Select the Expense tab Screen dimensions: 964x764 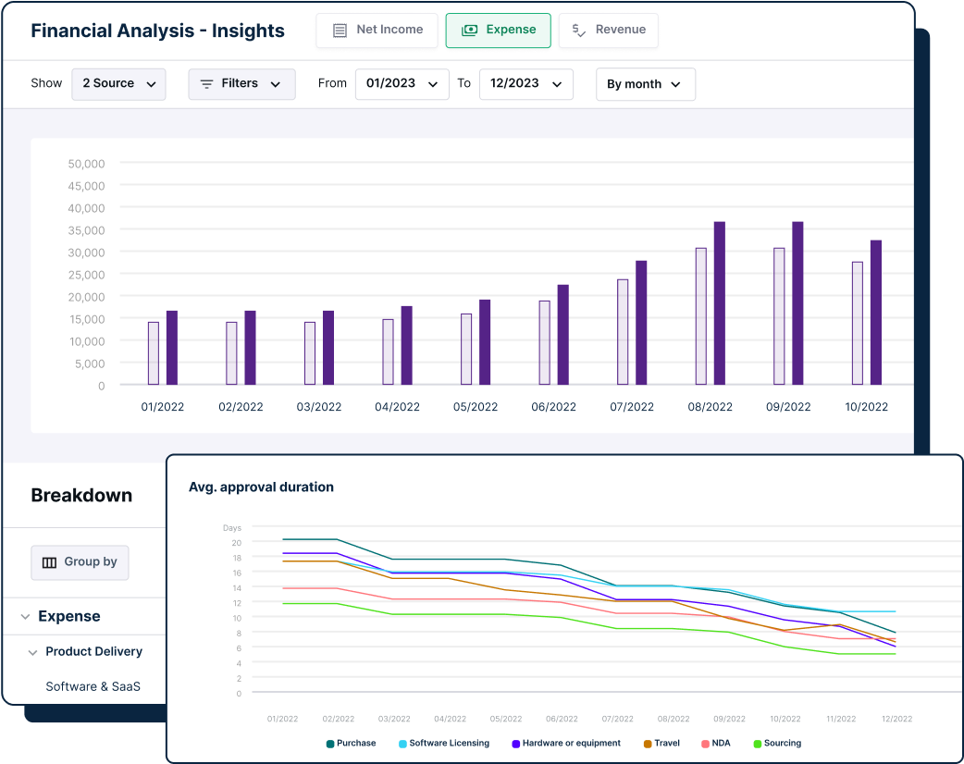pyautogui.click(x=498, y=31)
